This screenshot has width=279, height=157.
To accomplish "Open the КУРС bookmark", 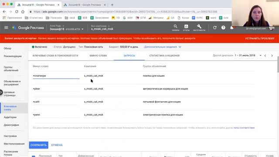I will (197, 18).
